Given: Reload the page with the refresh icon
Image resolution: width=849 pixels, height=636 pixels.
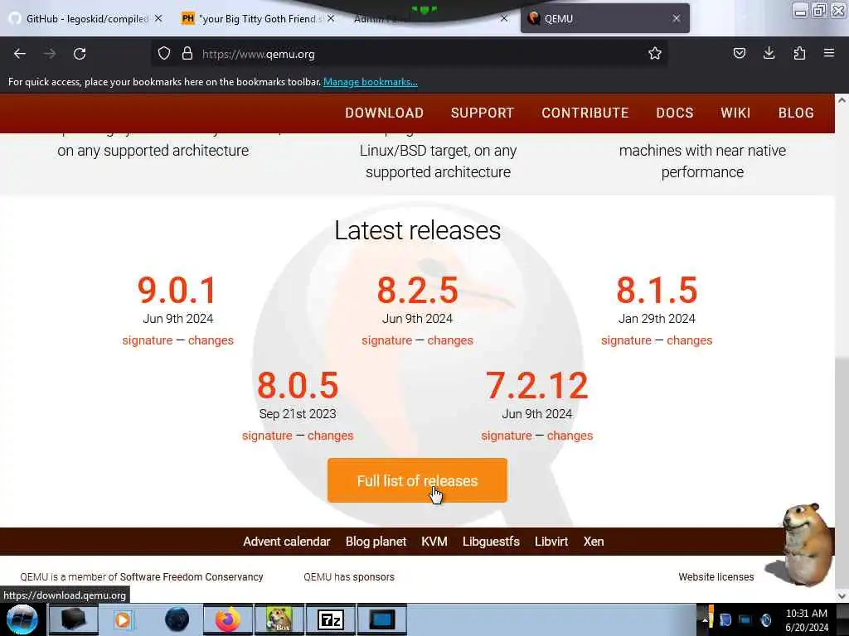Looking at the screenshot, I should (x=80, y=54).
